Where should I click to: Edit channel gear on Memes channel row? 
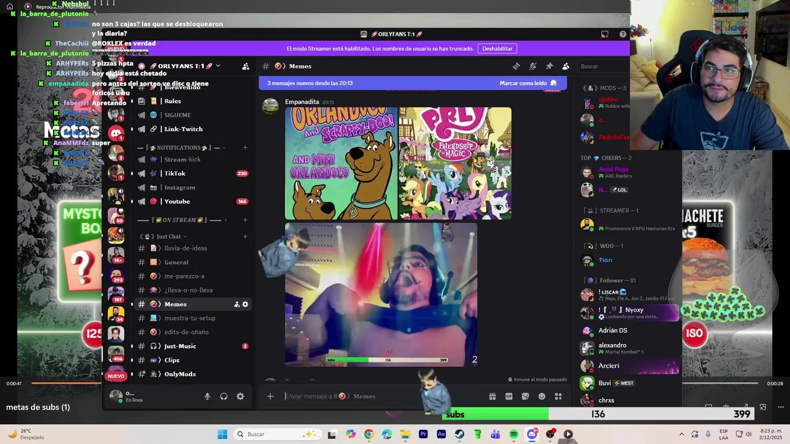pyautogui.click(x=245, y=304)
